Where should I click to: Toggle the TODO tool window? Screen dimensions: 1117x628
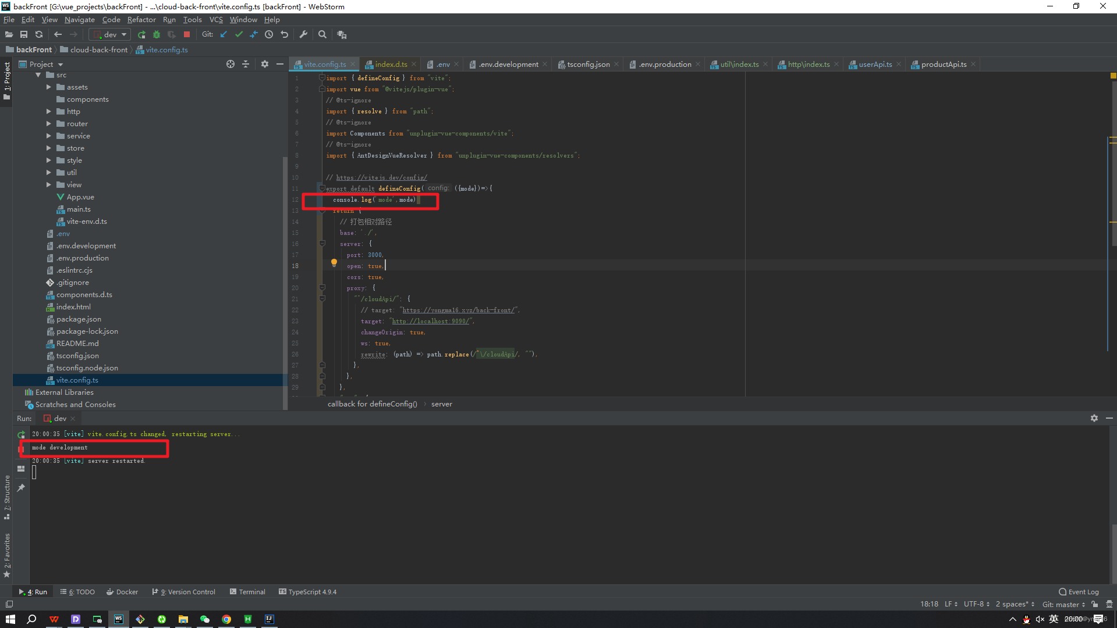pos(77,591)
